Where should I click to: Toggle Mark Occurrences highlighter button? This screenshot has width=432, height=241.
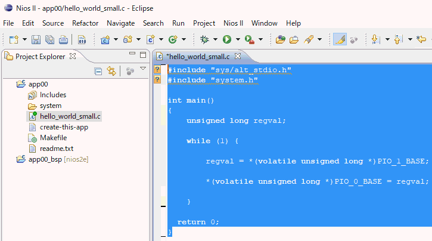coord(340,39)
